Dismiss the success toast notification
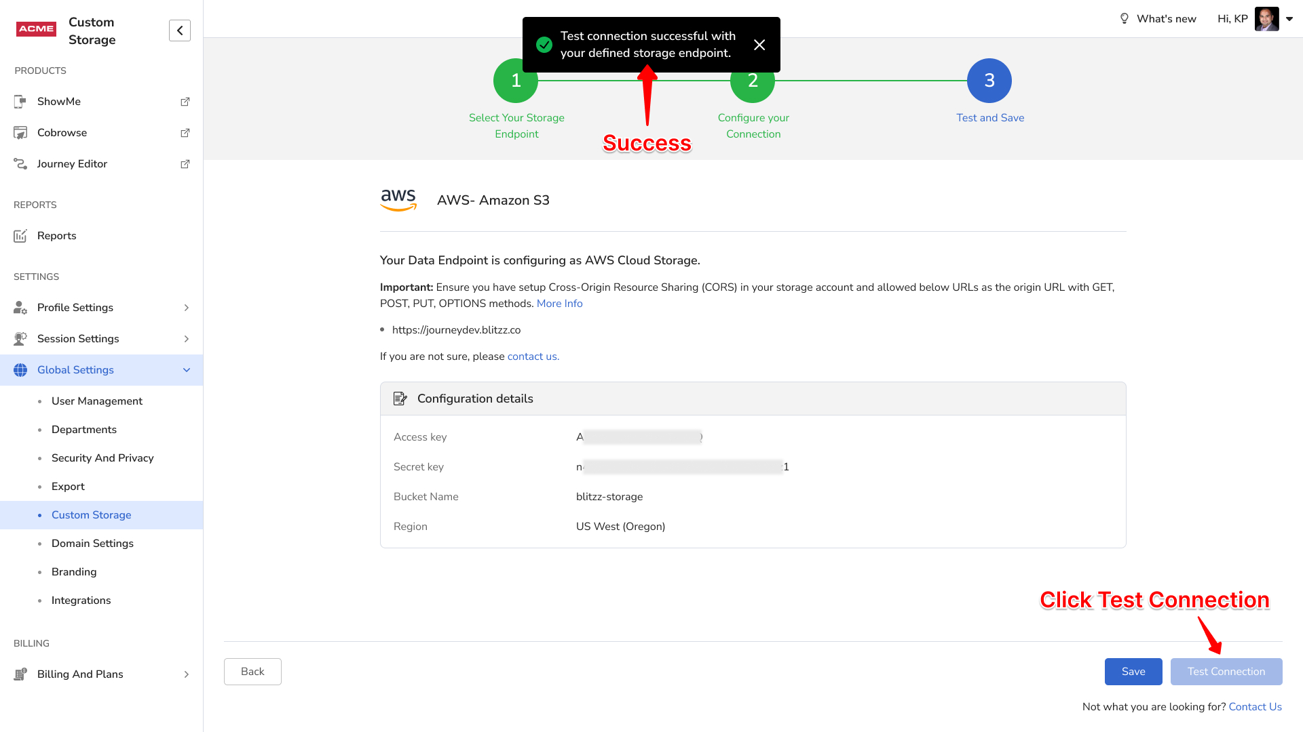1303x732 pixels. pyautogui.click(x=759, y=45)
